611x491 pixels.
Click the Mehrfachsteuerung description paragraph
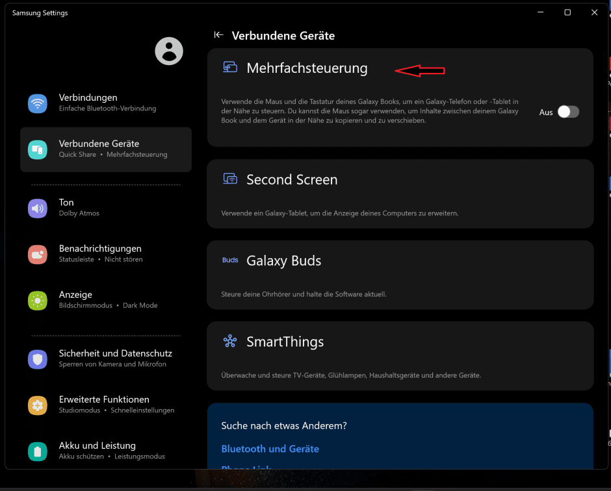(370, 111)
